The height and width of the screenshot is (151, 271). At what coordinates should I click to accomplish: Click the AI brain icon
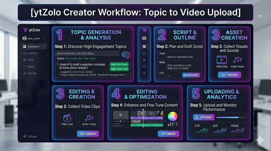pyautogui.click(x=126, y=55)
